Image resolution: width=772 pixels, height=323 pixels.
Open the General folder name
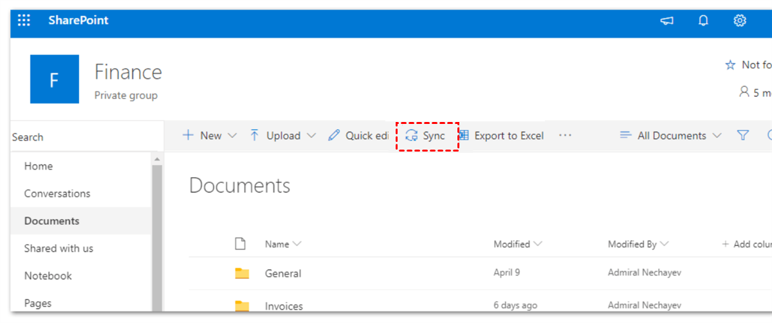pos(283,274)
